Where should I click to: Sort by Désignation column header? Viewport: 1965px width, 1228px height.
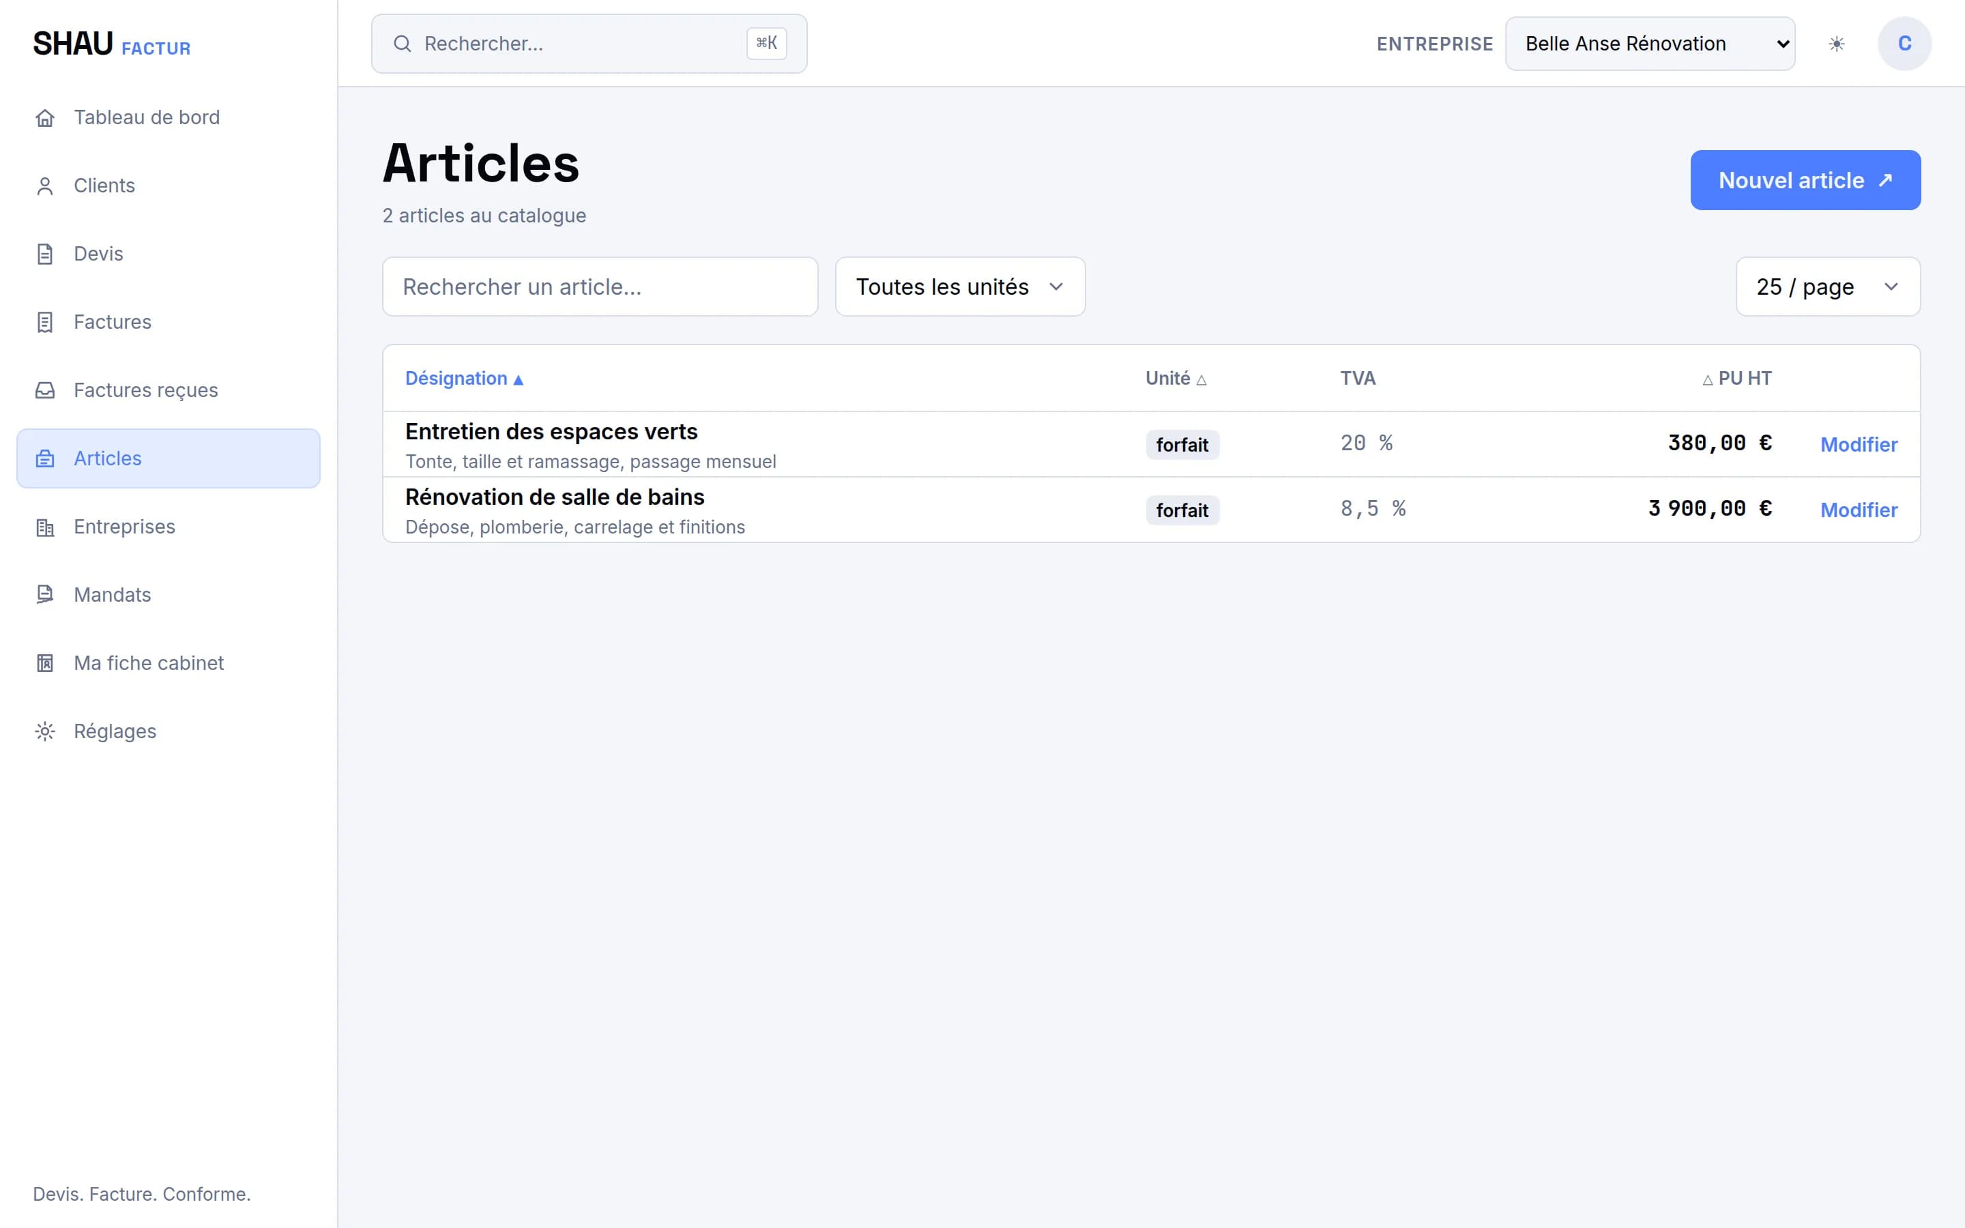pyautogui.click(x=465, y=379)
